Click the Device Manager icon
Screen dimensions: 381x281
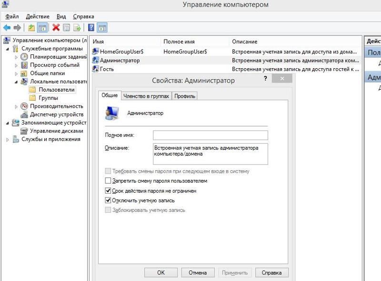[24, 114]
